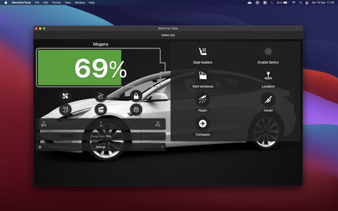Open the File menu
This screenshot has width=338, height=211.
pyautogui.click(x=37, y=3)
